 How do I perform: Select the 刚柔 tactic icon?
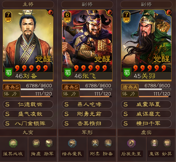point(95,143)
